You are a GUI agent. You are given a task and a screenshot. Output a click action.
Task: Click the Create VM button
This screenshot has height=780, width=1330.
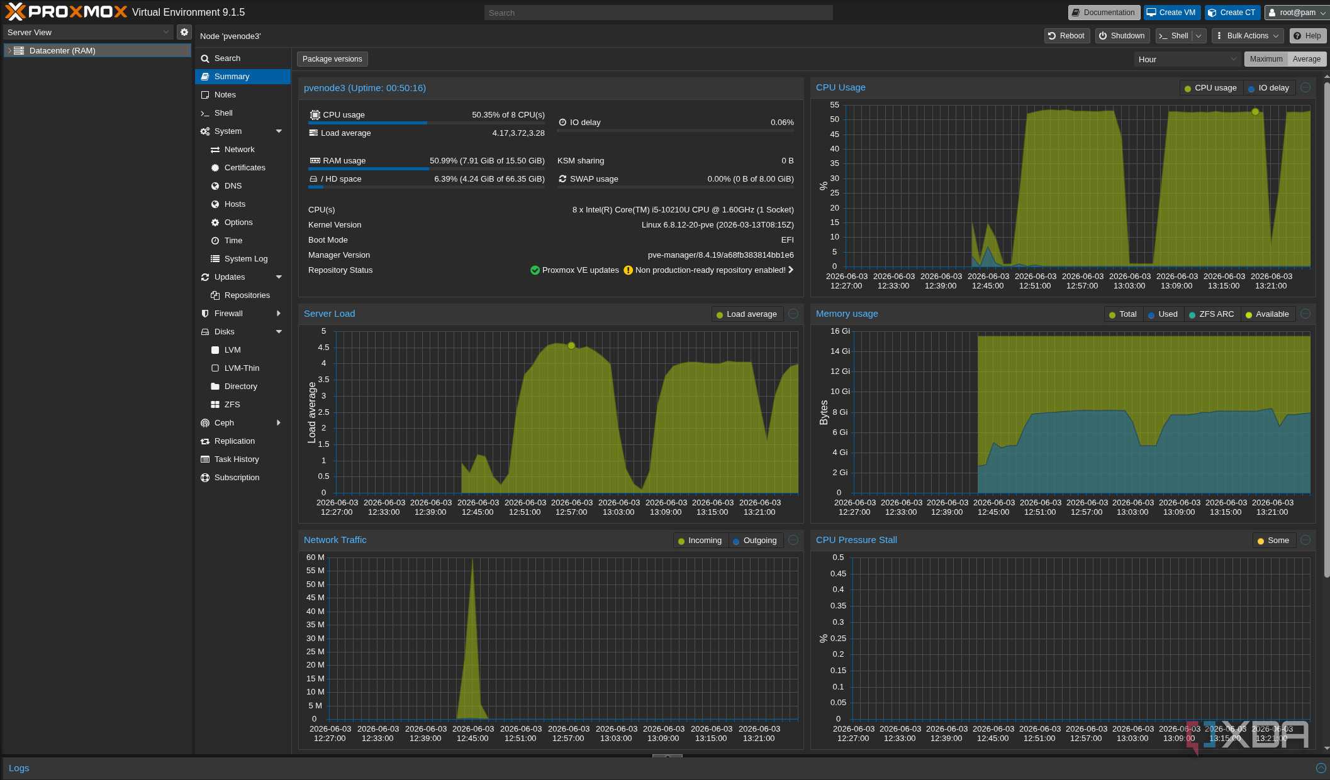click(1171, 13)
